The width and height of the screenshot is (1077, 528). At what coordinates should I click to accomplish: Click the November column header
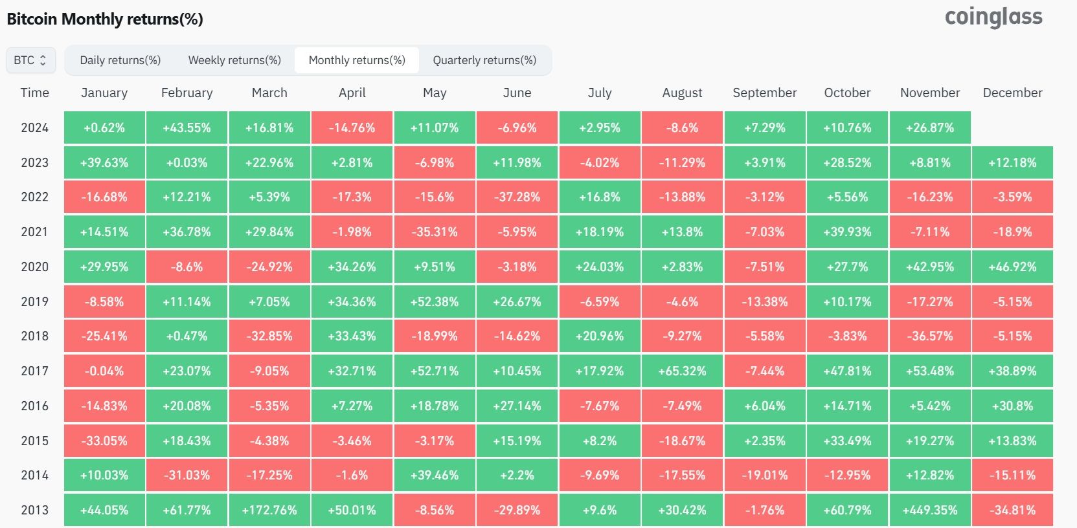point(930,93)
